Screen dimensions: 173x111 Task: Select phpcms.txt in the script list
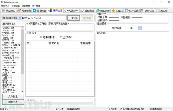coord(8,50)
